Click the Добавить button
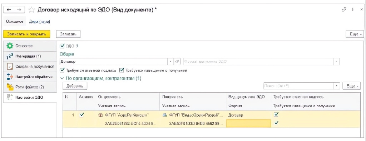The height and width of the screenshot is (141, 366). (x=75, y=85)
